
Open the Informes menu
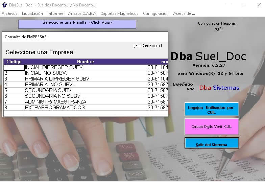[55, 14]
